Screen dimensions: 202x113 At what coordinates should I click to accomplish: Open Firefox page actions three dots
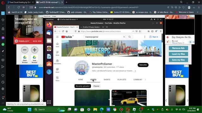pos(133,31)
